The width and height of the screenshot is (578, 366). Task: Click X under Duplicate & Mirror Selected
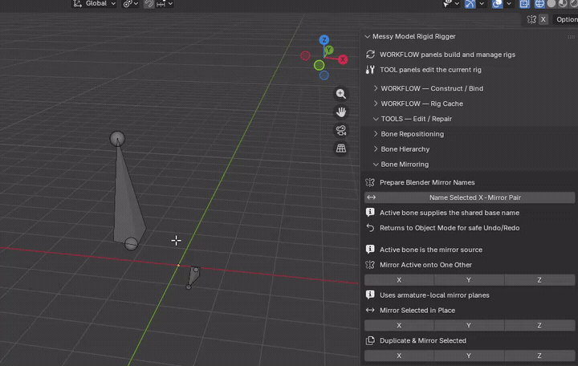399,356
